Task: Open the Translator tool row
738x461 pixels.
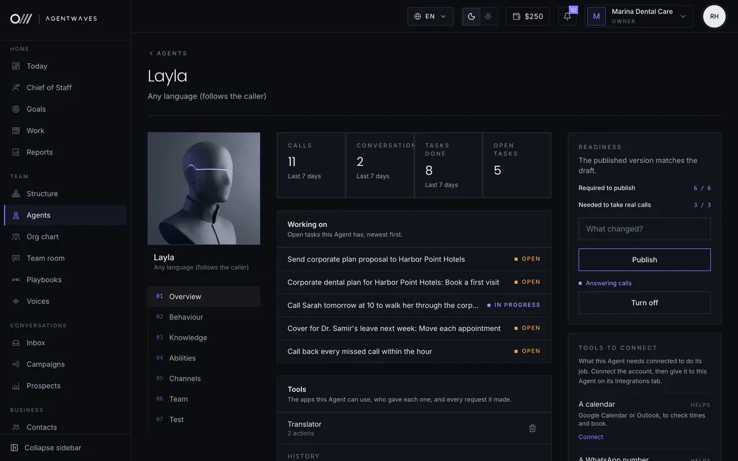Action: [x=414, y=428]
